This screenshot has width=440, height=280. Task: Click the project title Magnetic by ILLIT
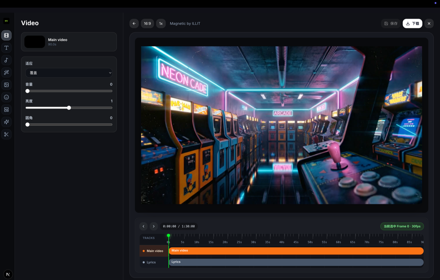[185, 24]
